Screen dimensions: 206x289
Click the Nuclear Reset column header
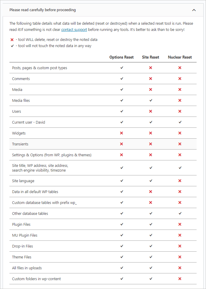pyautogui.click(x=180, y=57)
